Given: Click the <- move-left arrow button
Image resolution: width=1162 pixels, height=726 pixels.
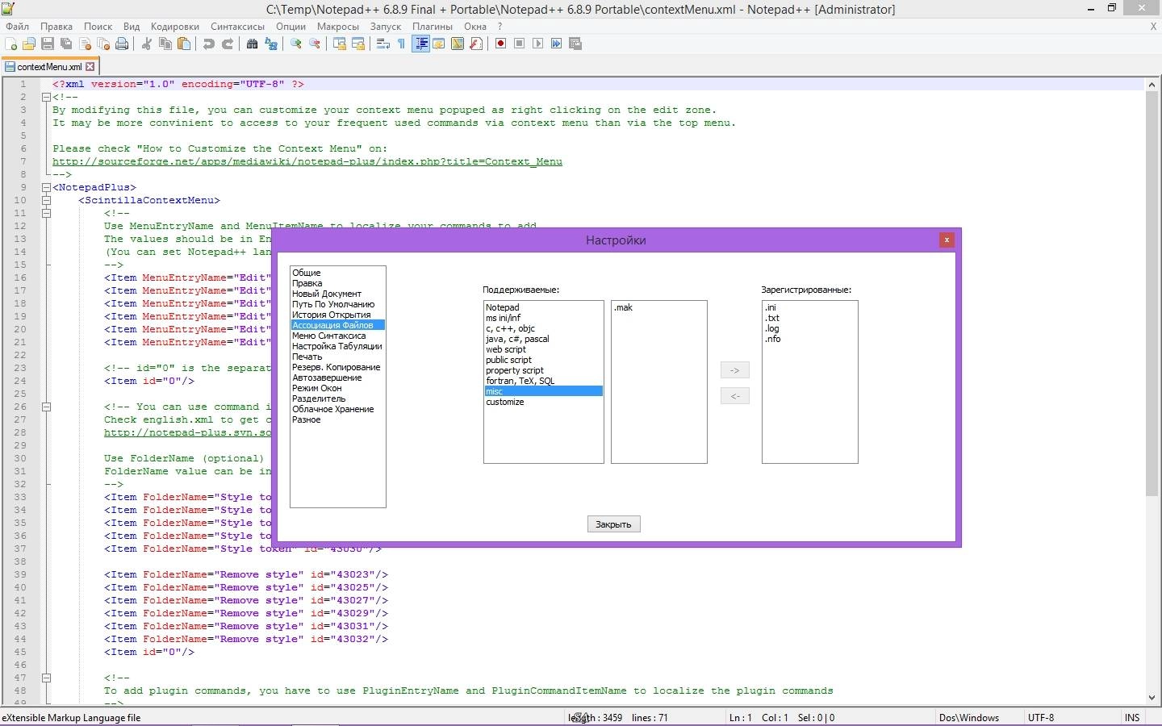Looking at the screenshot, I should coord(734,396).
